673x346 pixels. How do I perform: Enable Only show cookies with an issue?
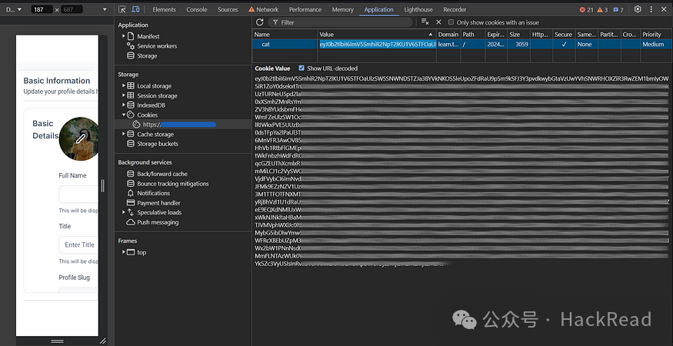coord(451,22)
